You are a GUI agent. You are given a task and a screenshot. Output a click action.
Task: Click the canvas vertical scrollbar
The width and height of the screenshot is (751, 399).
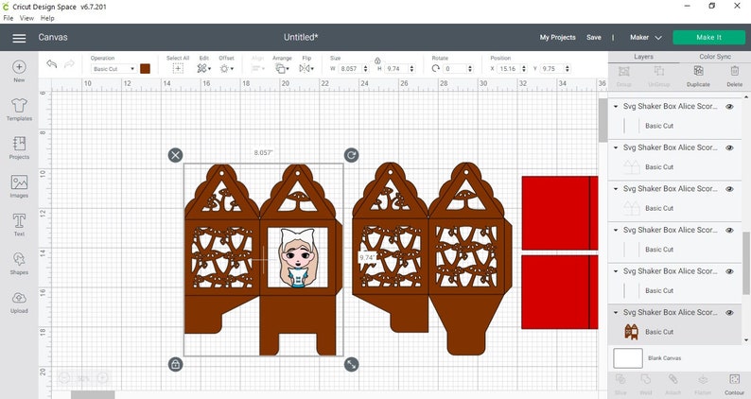[x=603, y=120]
